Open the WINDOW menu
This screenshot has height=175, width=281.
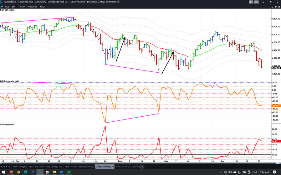click(x=32, y=7)
